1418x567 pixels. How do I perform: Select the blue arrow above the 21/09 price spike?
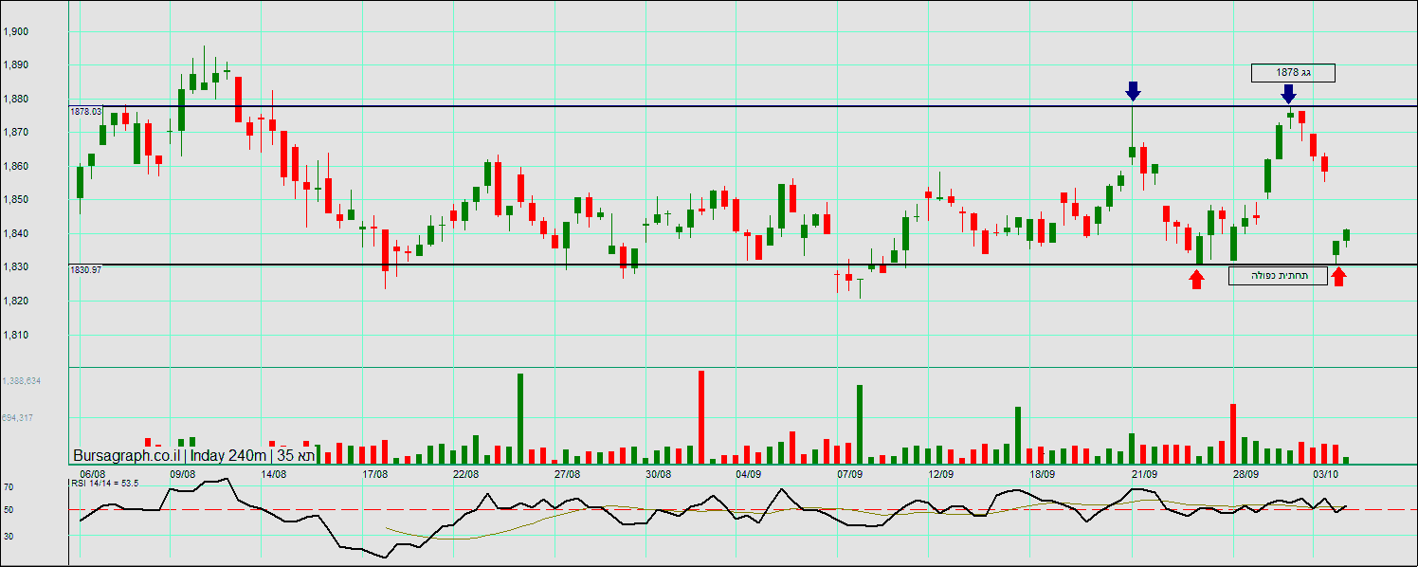click(1133, 91)
